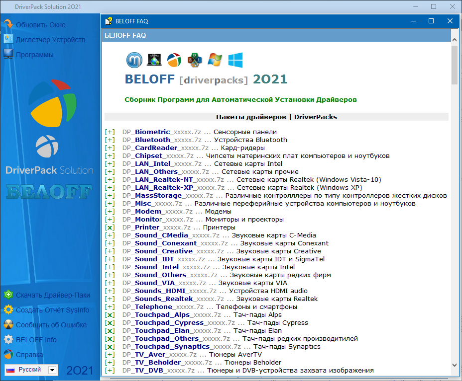This screenshot has width=462, height=381.
Task: Click the DP_LAN_Intel driver pack link
Action: click(152, 164)
